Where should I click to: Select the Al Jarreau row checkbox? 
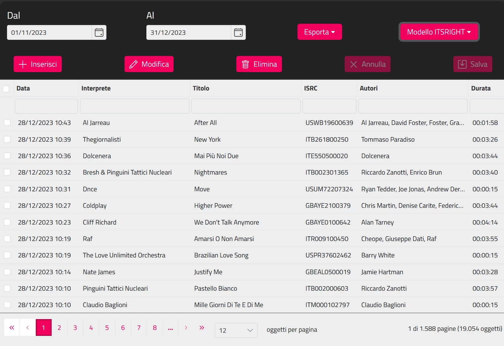[x=7, y=123]
